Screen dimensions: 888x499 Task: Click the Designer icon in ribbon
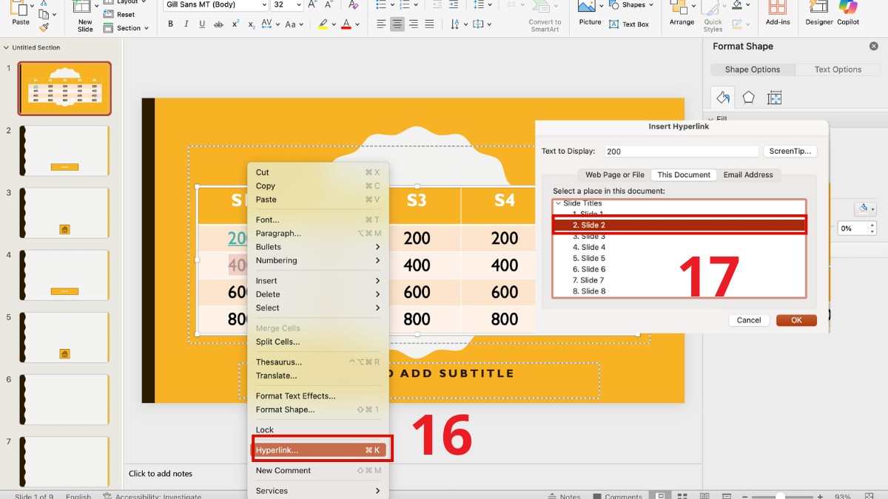[818, 8]
